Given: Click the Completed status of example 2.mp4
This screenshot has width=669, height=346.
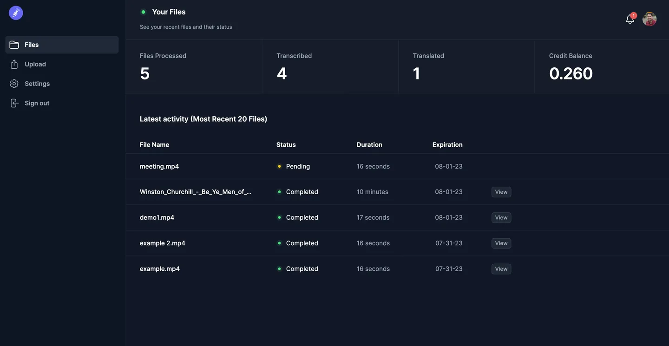Looking at the screenshot, I should (x=297, y=243).
